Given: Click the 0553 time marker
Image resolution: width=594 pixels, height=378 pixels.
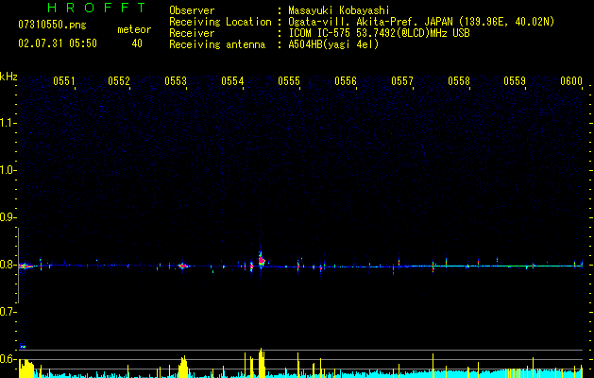Looking at the screenshot, I should click(176, 81).
